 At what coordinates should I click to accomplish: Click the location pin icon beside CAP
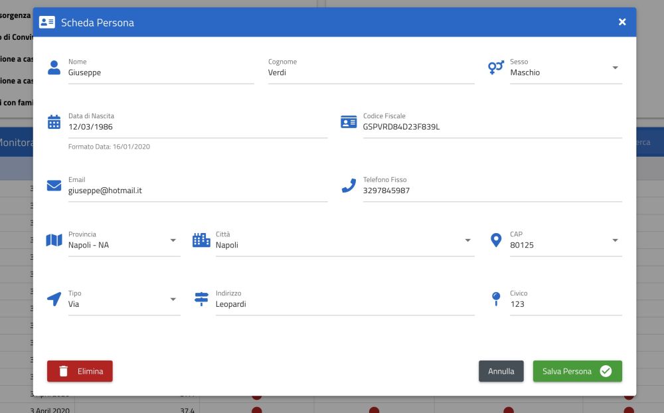pyautogui.click(x=496, y=240)
